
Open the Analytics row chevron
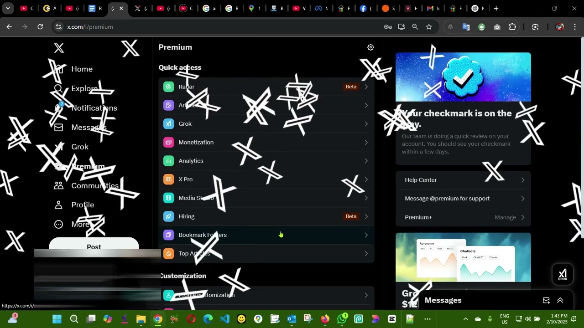coord(366,161)
